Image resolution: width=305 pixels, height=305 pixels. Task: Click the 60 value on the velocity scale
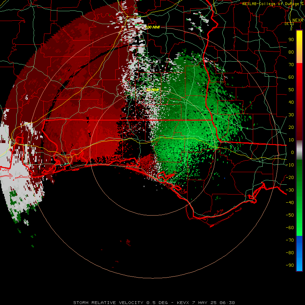[x=291, y=77]
